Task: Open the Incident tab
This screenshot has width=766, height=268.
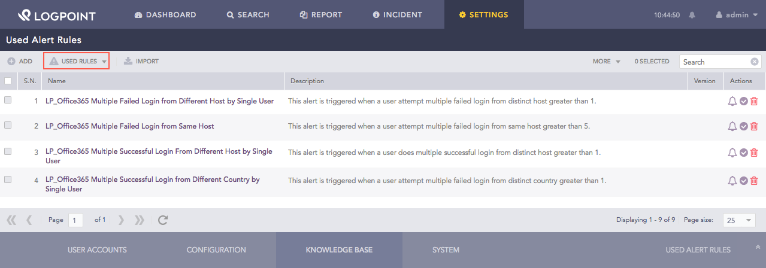Action: point(397,15)
